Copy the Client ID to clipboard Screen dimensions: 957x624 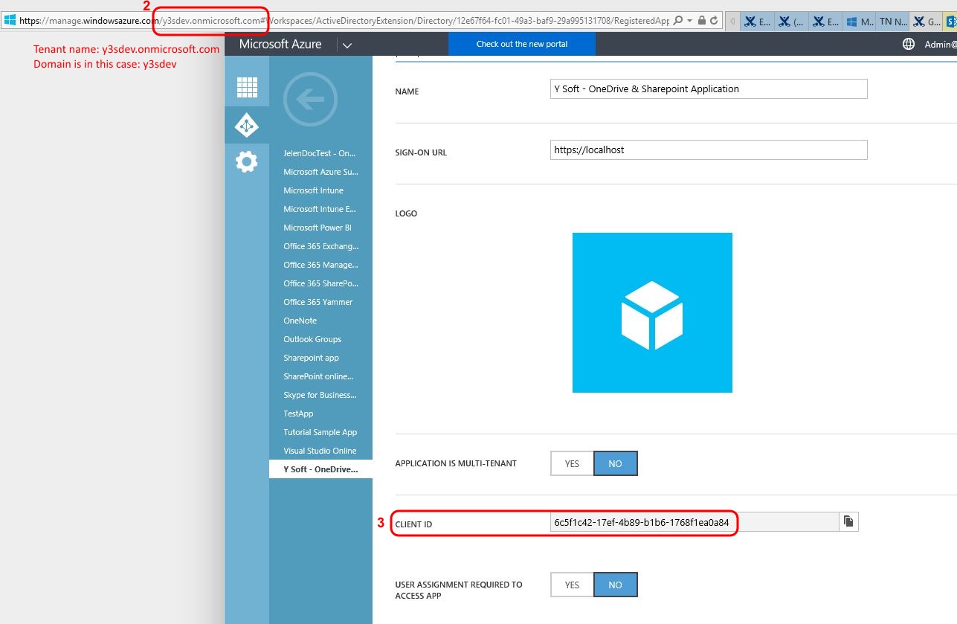pos(848,522)
